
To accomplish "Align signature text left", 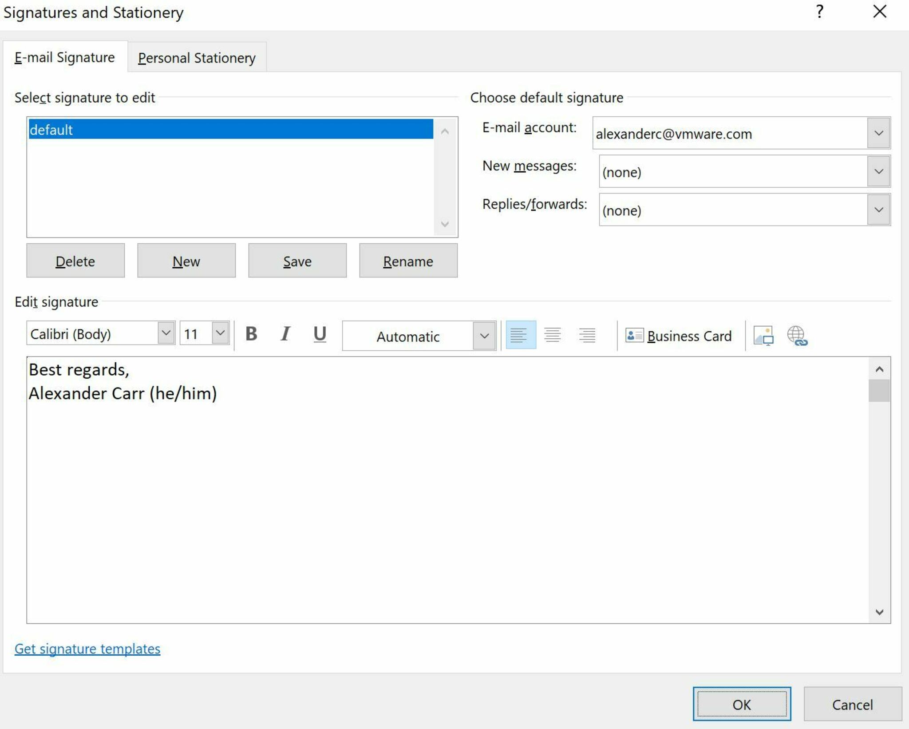I will tap(520, 335).
